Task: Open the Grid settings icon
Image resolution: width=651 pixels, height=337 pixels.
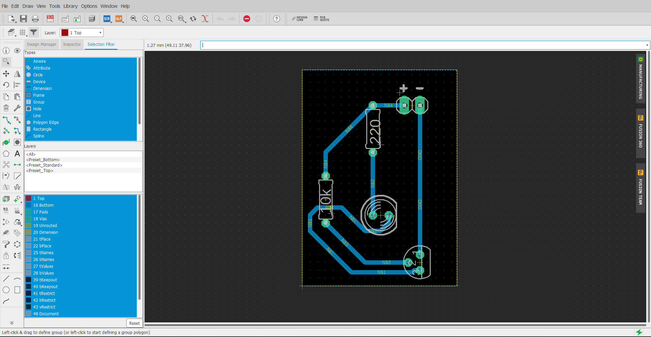Action: (x=23, y=33)
